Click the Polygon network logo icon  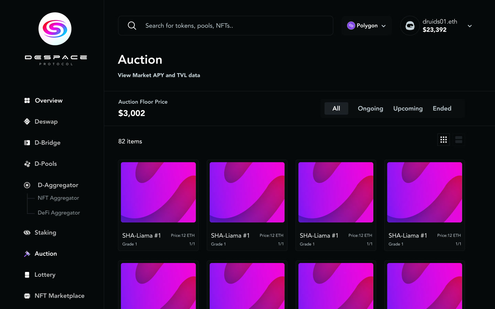(x=351, y=26)
